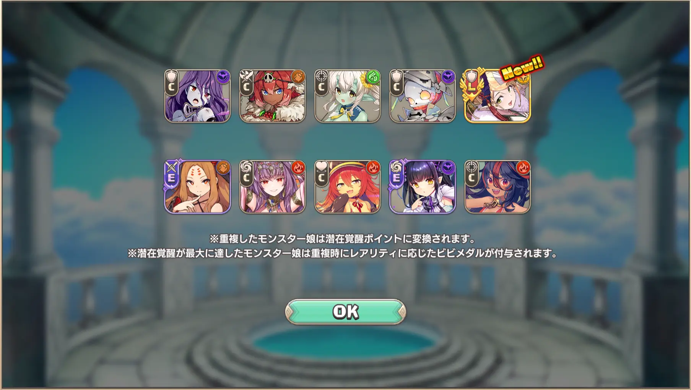Select the orange-haired E rank card
Viewport: 691px width, 390px height.
197,187
